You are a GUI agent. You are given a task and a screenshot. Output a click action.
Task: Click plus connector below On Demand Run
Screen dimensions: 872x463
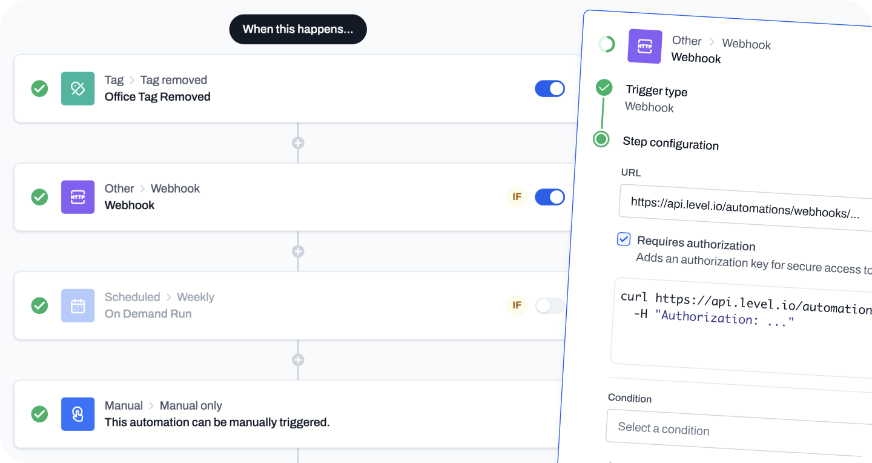click(297, 360)
